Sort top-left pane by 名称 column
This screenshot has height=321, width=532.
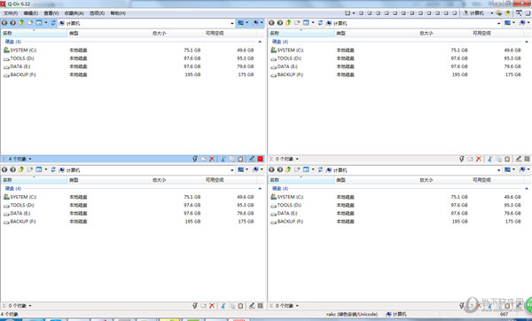coord(34,34)
